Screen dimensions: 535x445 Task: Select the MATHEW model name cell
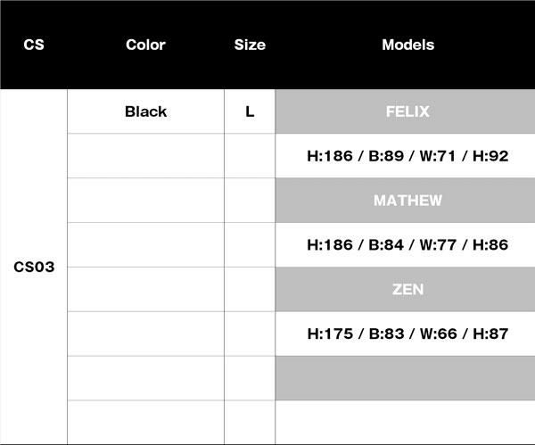407,201
